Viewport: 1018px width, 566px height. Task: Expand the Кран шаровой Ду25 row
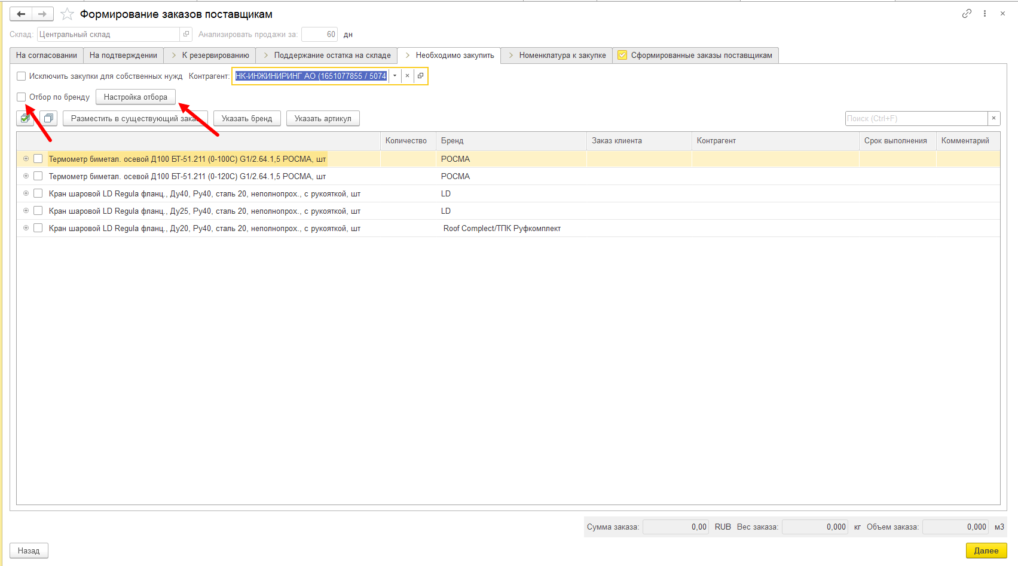click(x=26, y=210)
